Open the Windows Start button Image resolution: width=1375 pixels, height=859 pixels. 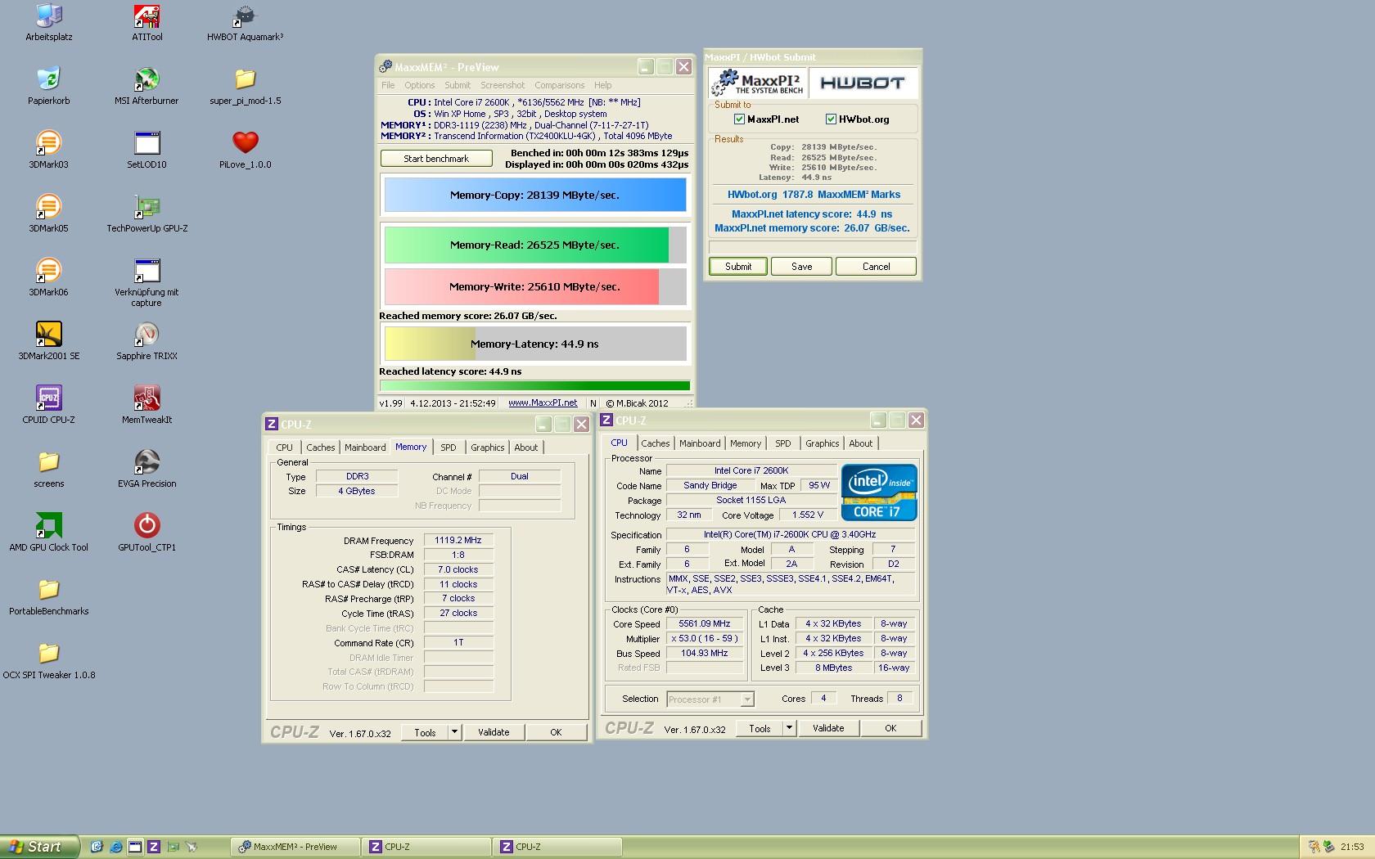[x=39, y=847]
